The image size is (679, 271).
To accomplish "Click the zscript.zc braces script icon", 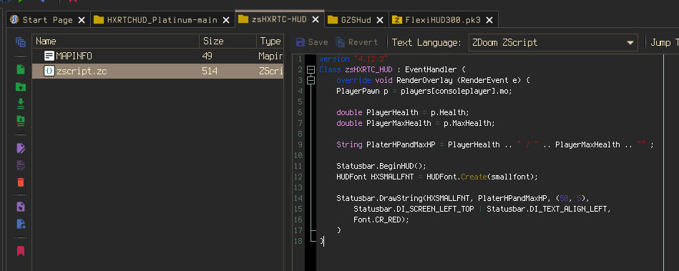I will pyautogui.click(x=49, y=71).
